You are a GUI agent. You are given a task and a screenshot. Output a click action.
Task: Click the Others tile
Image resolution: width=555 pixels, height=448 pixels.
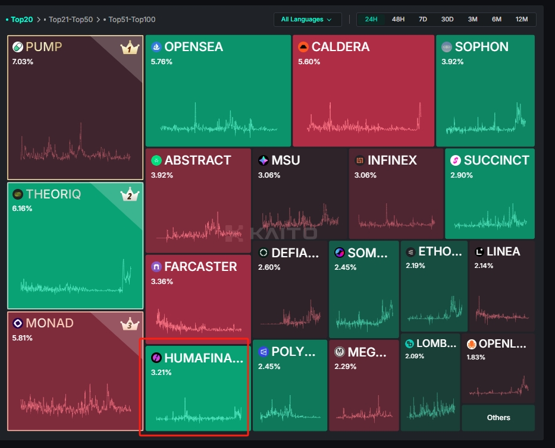498,418
